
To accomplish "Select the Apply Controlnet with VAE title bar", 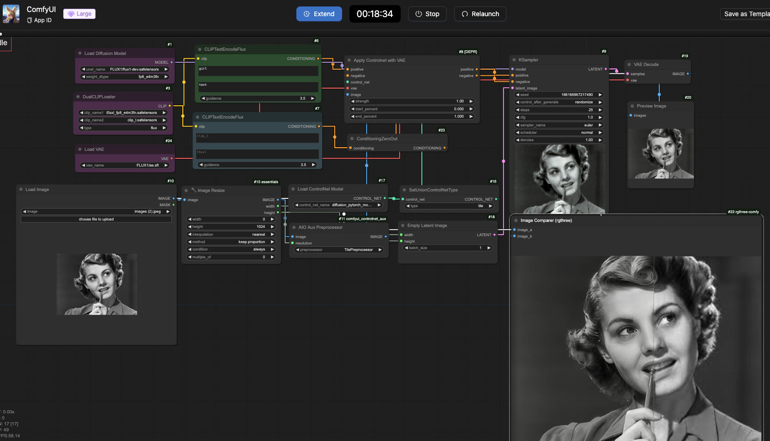I will click(x=379, y=60).
